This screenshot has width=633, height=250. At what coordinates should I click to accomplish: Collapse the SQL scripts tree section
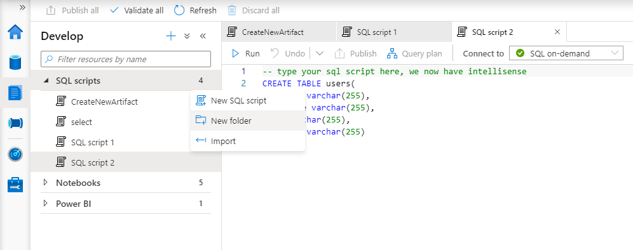pyautogui.click(x=45, y=81)
